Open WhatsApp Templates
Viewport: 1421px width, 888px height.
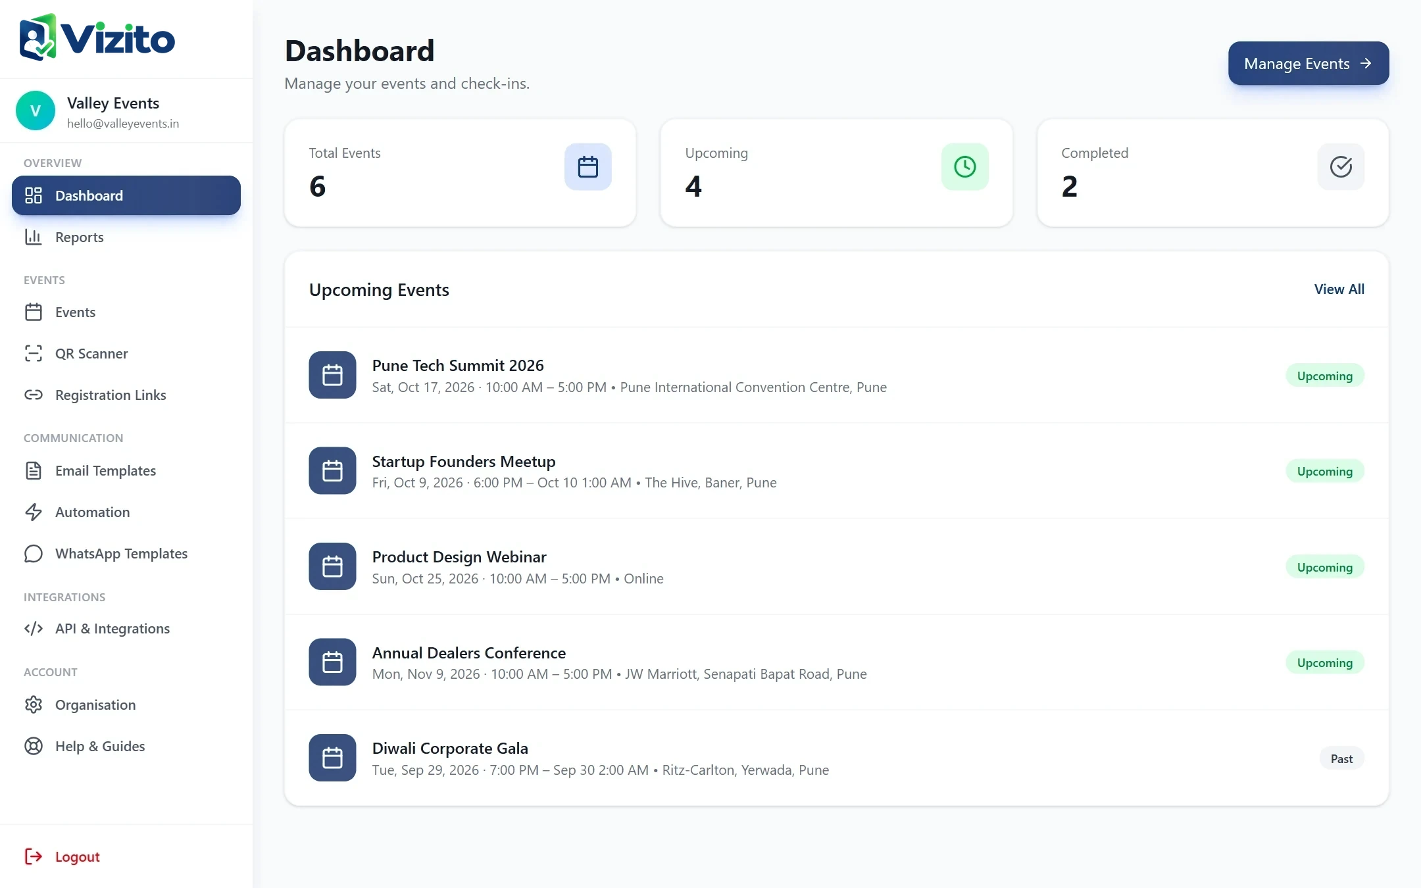(x=126, y=553)
